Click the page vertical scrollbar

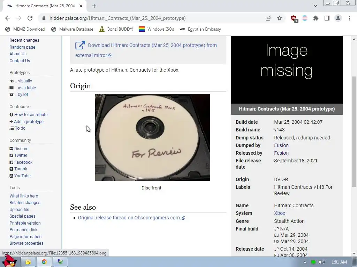click(354, 132)
